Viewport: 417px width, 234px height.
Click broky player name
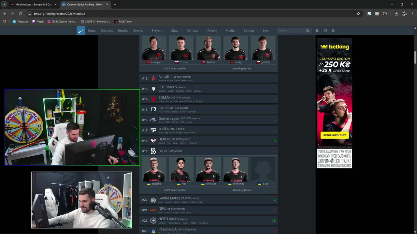click(x=238, y=62)
